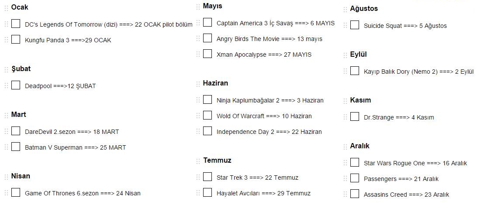Select the Ninja Kaplumbağalar 2 item text

(270, 100)
